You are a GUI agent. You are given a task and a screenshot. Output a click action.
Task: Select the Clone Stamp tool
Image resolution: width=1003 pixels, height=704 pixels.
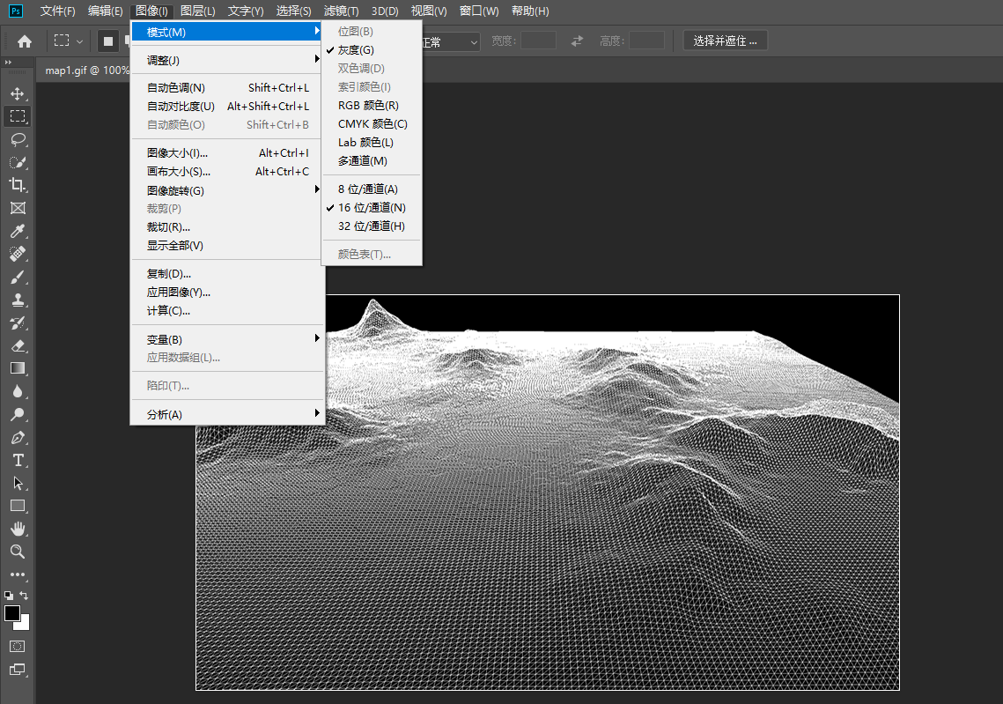(x=18, y=300)
